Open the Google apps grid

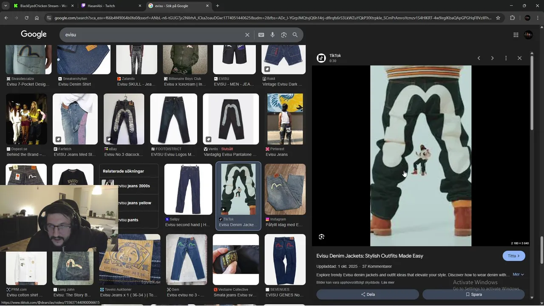[516, 35]
